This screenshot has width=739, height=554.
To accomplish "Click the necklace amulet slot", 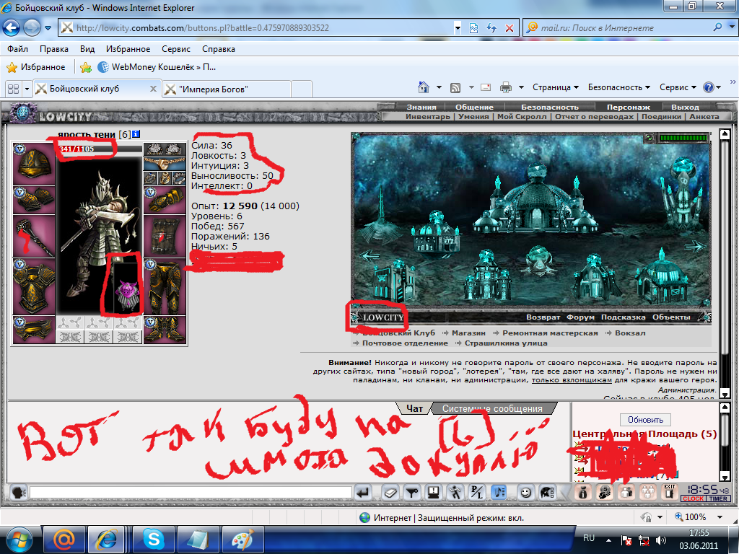I will 165,164.
